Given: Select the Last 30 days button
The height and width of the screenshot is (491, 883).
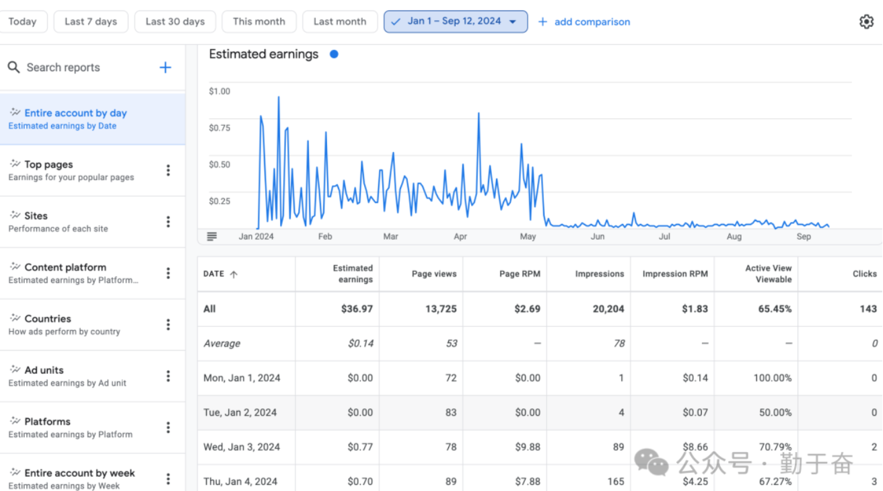Looking at the screenshot, I should click(x=175, y=22).
